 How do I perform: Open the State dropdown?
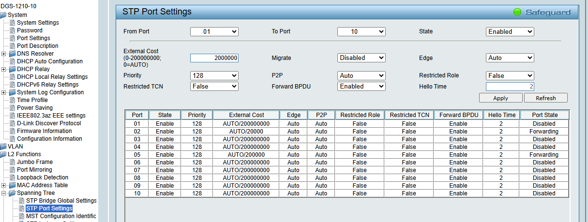(510, 31)
